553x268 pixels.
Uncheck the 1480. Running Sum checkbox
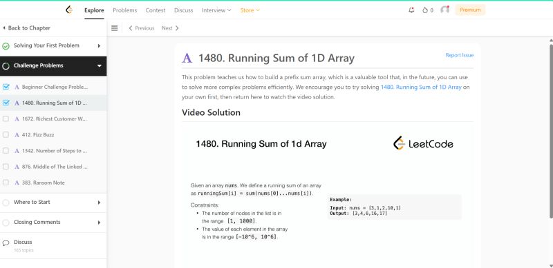(x=6, y=103)
